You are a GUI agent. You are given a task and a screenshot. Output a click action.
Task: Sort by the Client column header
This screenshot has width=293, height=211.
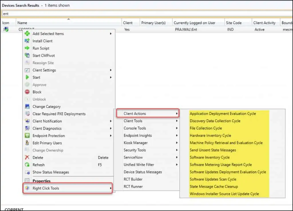(x=130, y=23)
